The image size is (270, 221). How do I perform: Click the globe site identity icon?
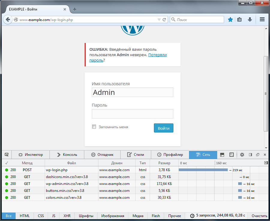(16, 20)
